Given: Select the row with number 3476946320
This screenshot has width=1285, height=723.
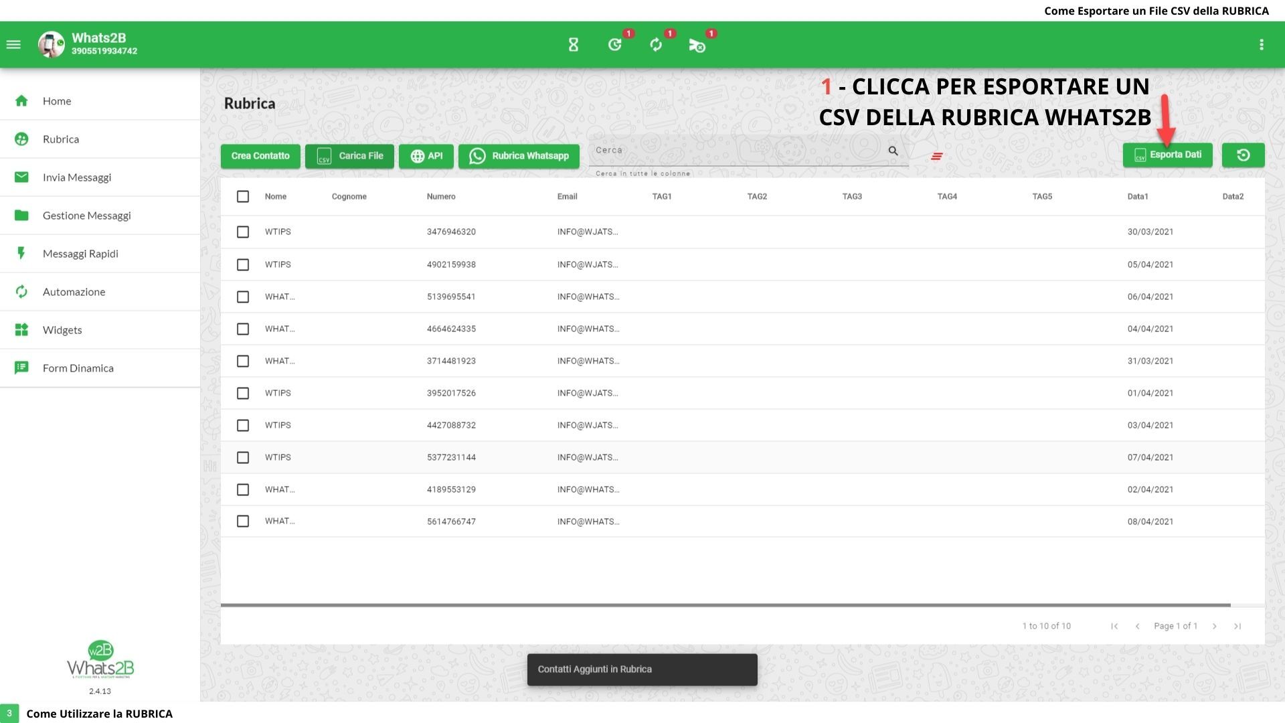Looking at the screenshot, I should 243,232.
